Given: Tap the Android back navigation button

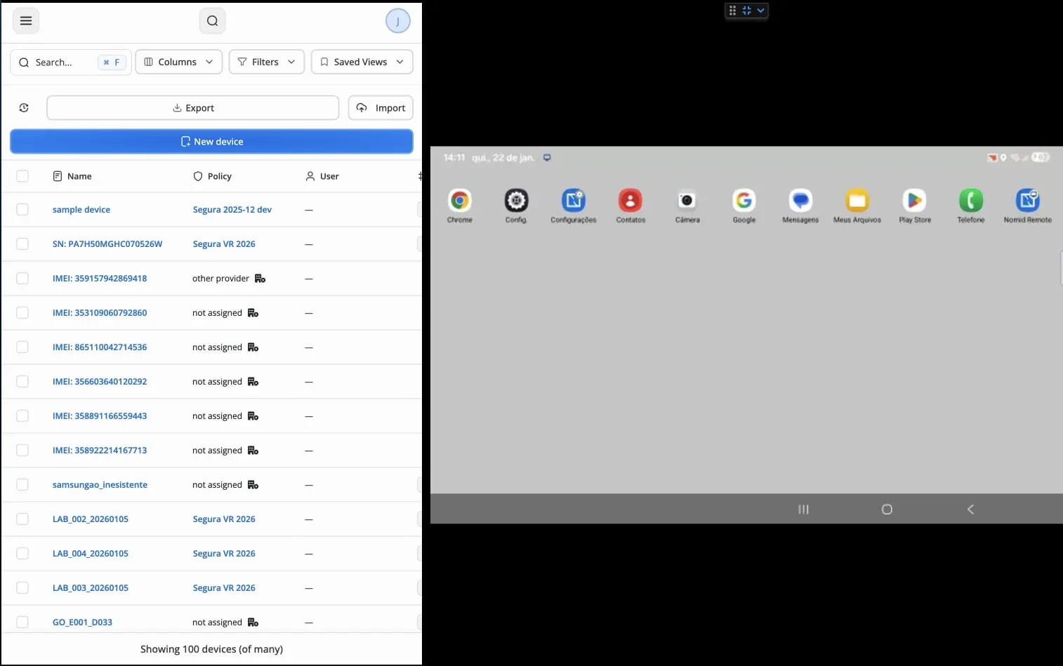Looking at the screenshot, I should (x=970, y=510).
